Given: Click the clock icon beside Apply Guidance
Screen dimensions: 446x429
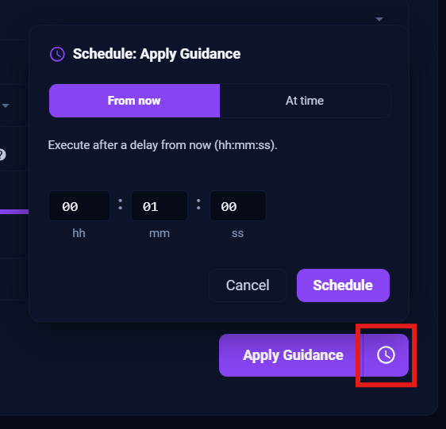Looking at the screenshot, I should (386, 355).
